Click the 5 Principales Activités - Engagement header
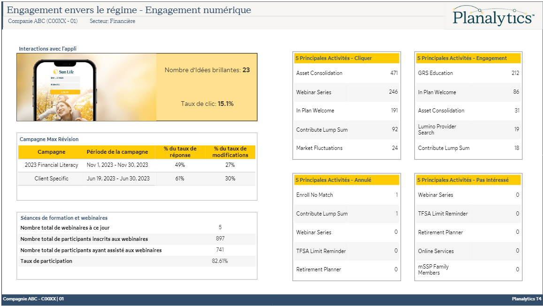Viewport: 543px width, 306px height. (462, 58)
